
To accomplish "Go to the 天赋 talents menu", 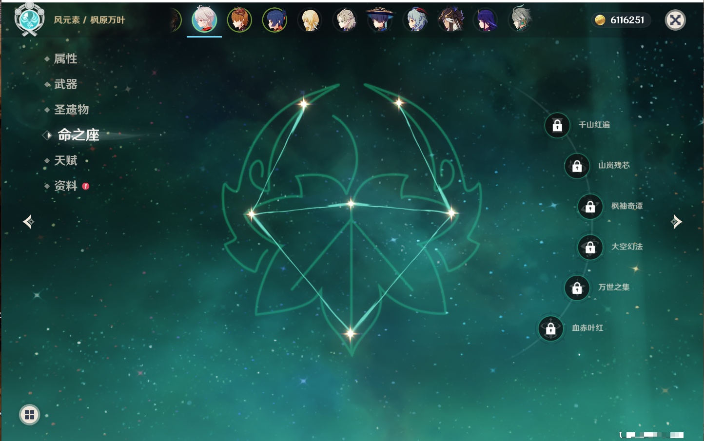I will point(65,160).
